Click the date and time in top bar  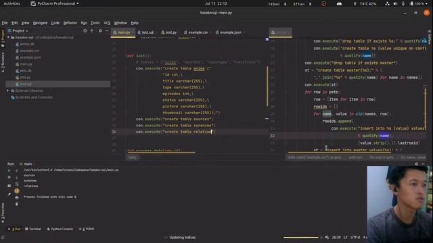tap(216, 3)
